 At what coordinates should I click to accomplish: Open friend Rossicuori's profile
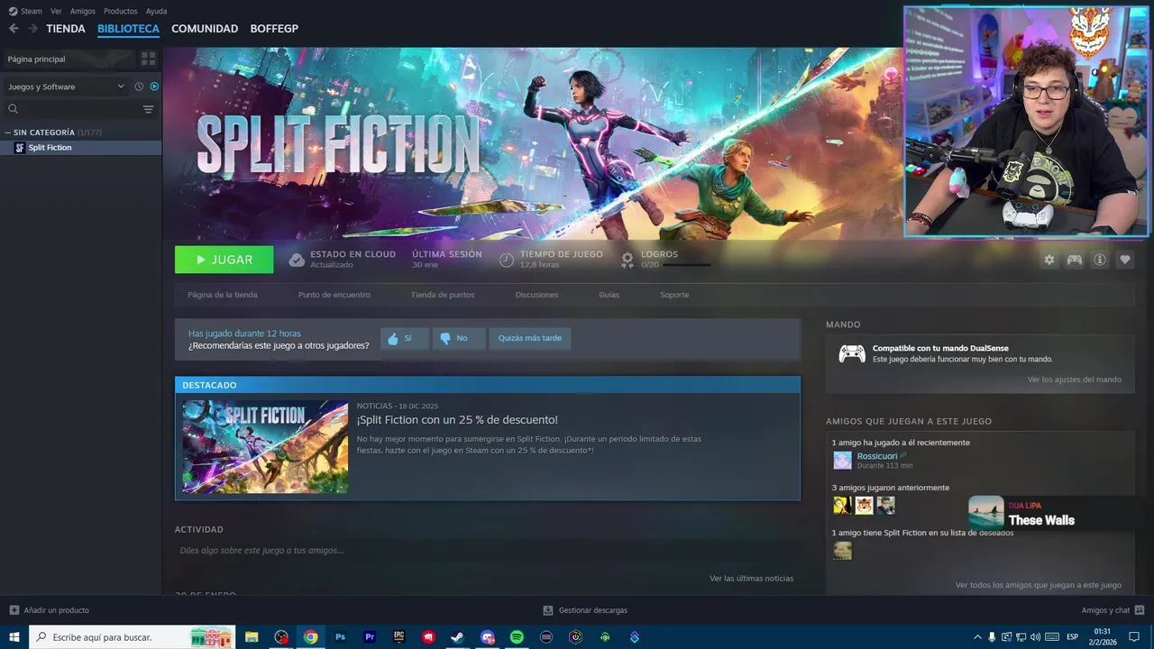point(877,456)
